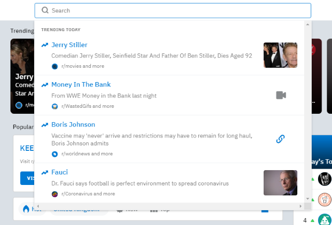The width and height of the screenshot is (332, 225).
Task: Click the search magnifier icon
Action: 45,10
